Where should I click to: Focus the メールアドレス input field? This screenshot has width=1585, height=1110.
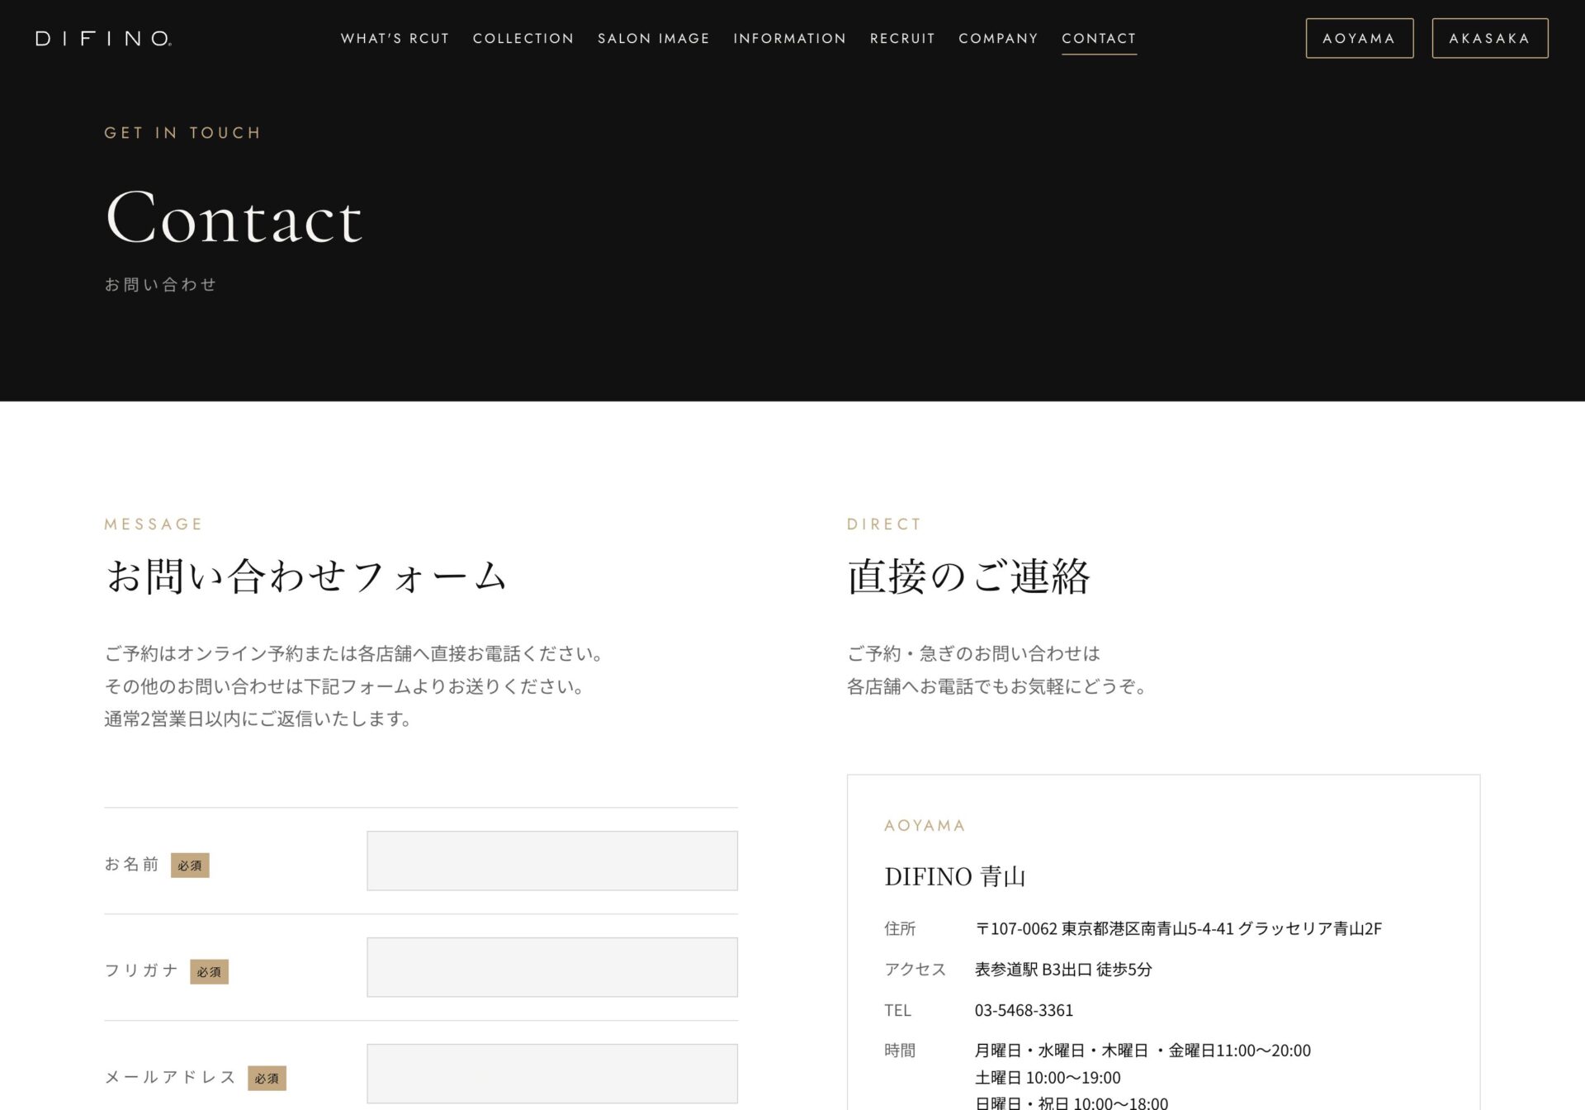click(x=552, y=1074)
